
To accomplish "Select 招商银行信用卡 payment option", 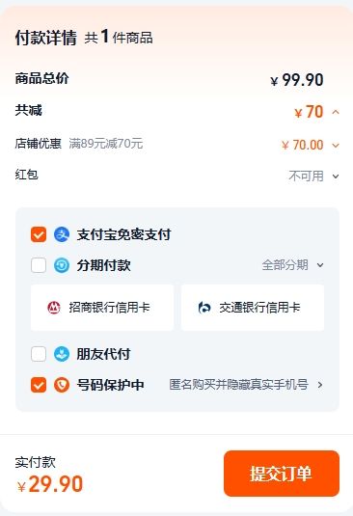I will click(102, 308).
